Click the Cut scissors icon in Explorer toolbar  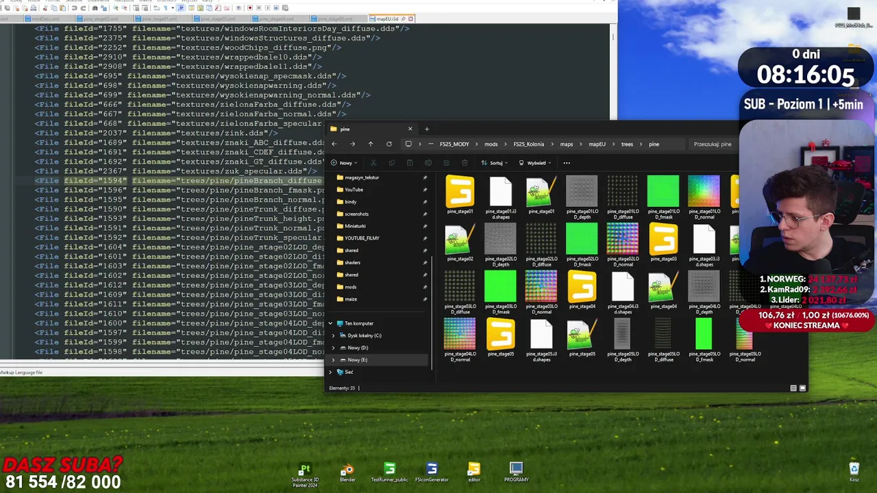[x=373, y=163]
